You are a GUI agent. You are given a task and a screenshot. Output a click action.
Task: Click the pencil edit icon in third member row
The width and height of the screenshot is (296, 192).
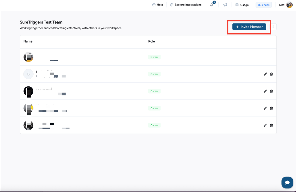265,91
